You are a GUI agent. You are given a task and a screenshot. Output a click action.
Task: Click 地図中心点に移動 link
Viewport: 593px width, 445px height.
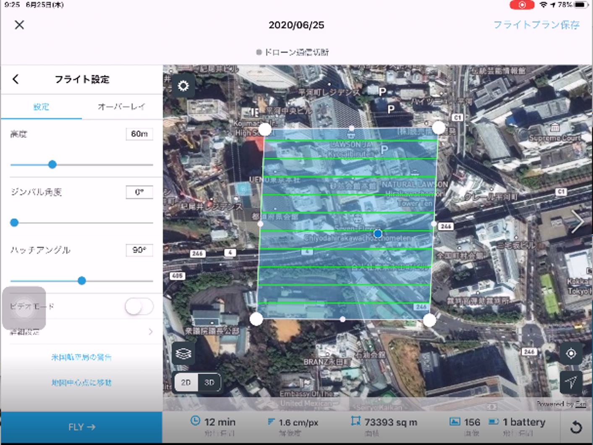click(81, 382)
